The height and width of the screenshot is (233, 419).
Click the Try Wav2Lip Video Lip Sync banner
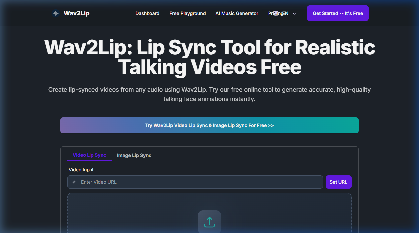point(209,125)
